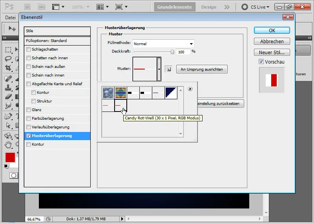Click the OK button
Viewport: 314px width, 223px height.
click(272, 30)
